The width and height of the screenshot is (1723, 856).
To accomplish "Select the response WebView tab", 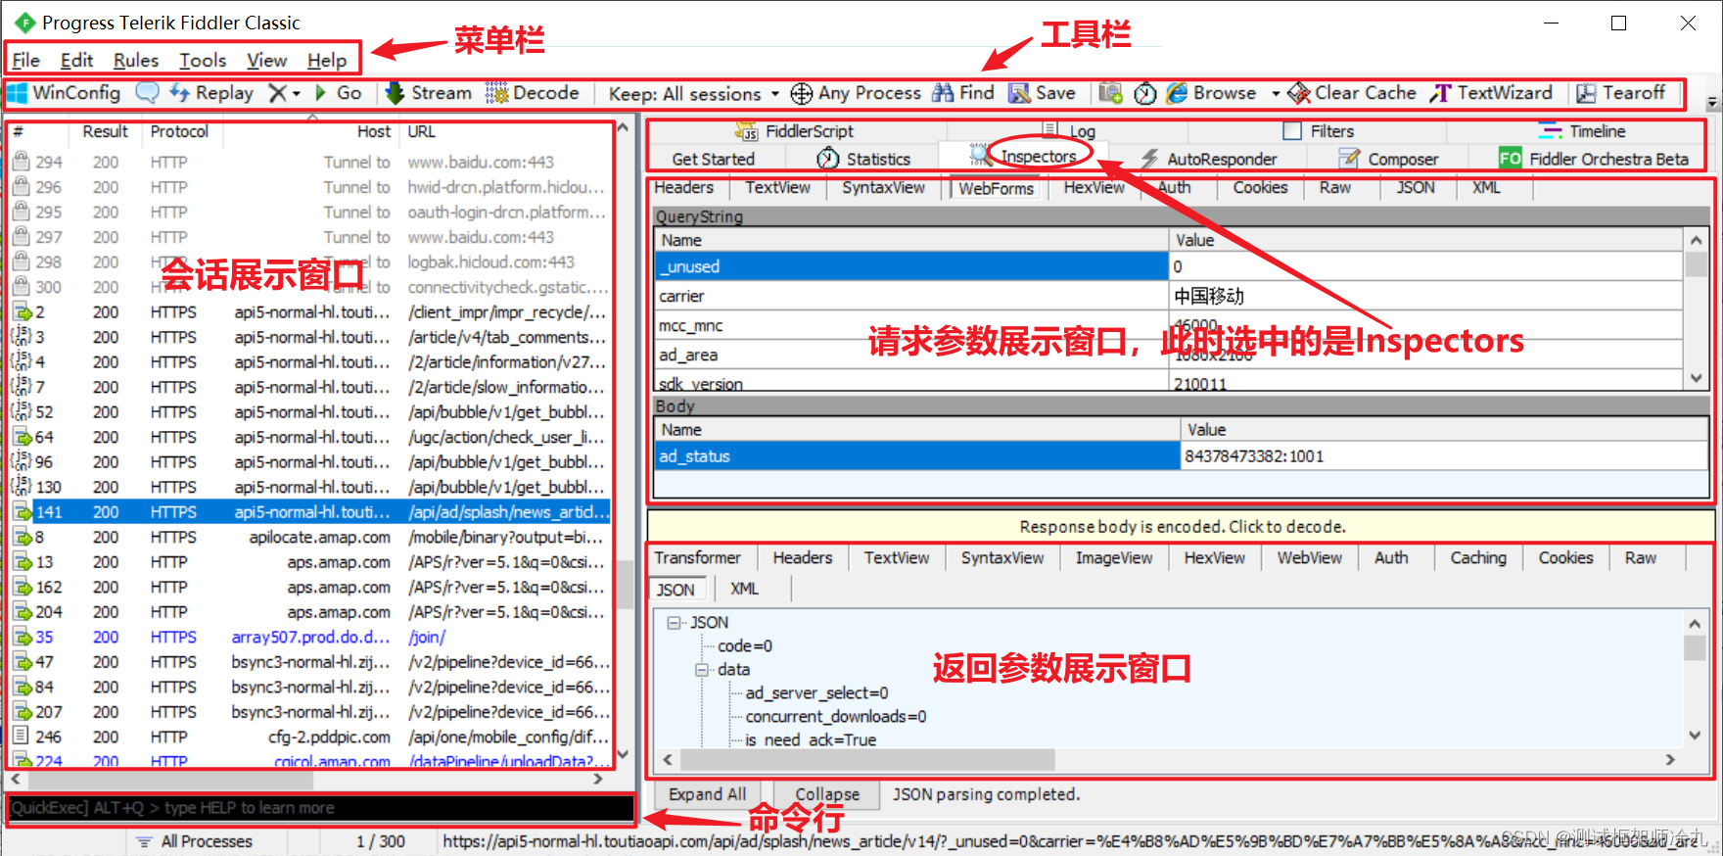I will pos(1310,557).
